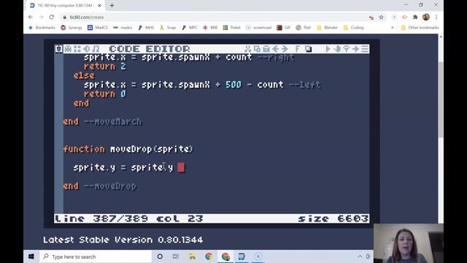Open the Piskel bookmark

click(x=232, y=28)
